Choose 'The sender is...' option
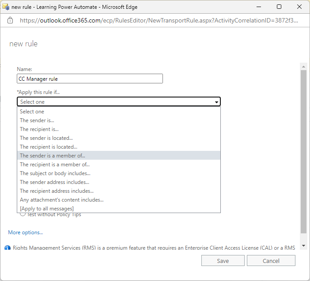The height and width of the screenshot is (281, 310). [x=37, y=120]
